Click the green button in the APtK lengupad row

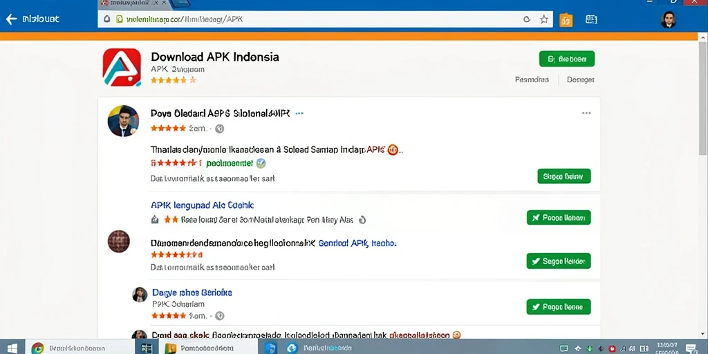point(559,218)
